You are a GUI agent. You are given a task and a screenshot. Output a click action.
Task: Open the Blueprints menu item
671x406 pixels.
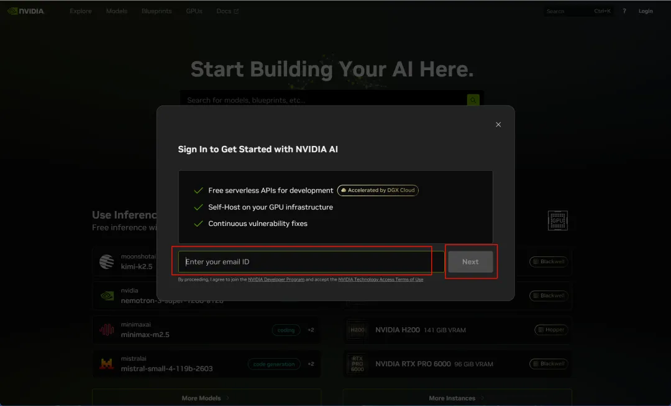(x=157, y=11)
